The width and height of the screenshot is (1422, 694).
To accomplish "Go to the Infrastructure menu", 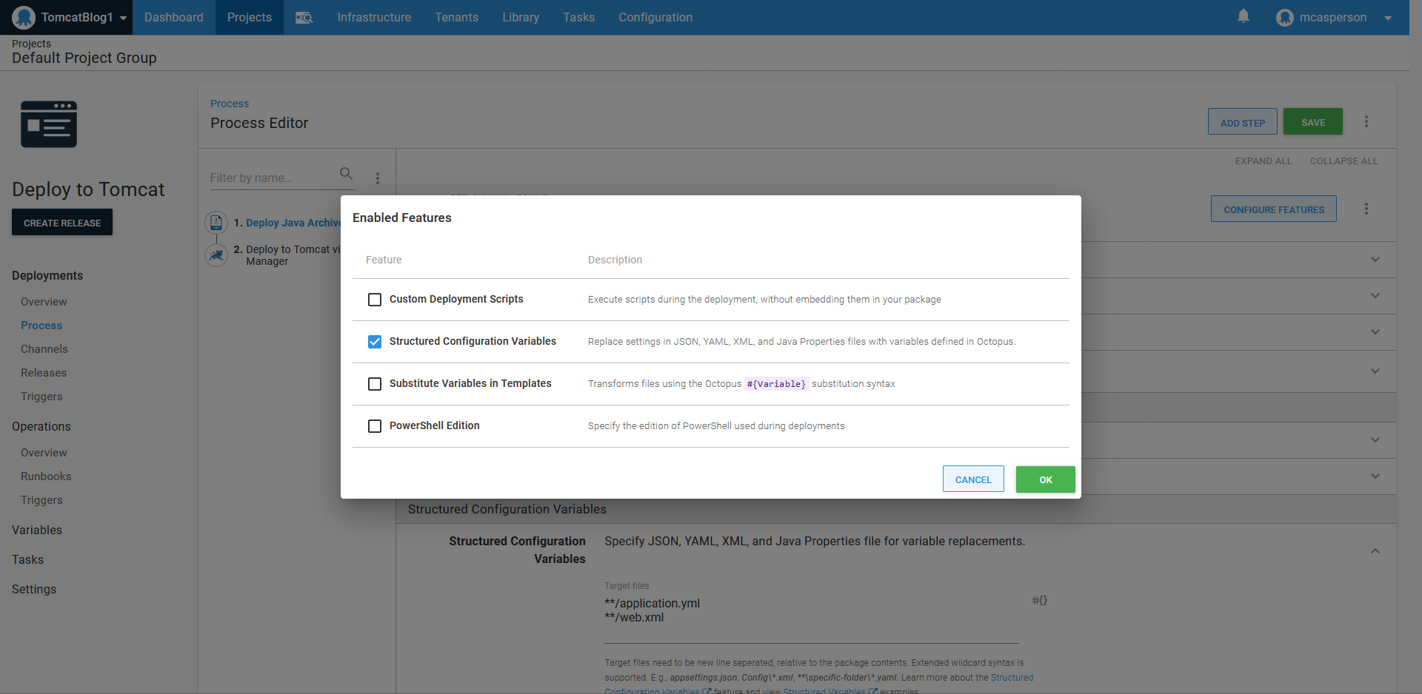I will (x=374, y=18).
